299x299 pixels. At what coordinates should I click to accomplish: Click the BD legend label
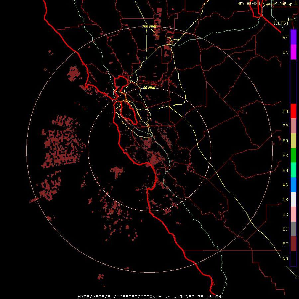(285, 141)
